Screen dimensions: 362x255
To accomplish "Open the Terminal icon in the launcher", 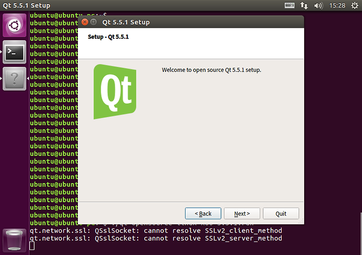I will 14,52.
